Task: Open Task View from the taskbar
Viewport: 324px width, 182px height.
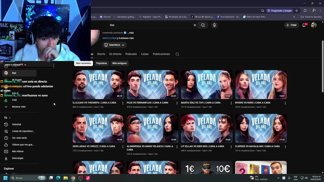Action: click(x=51, y=178)
